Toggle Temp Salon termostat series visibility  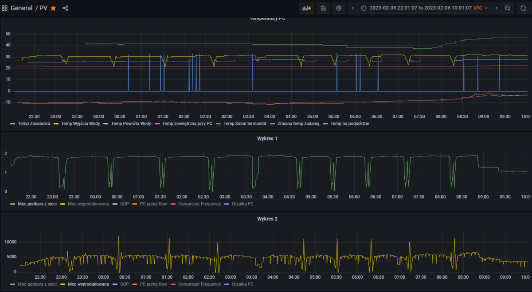pyautogui.click(x=245, y=124)
